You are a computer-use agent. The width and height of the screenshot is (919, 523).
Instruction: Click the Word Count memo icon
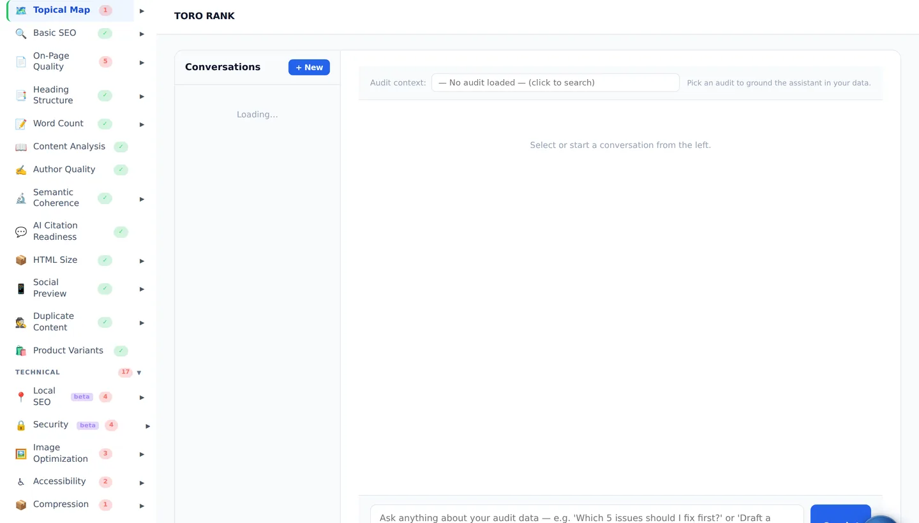point(21,124)
